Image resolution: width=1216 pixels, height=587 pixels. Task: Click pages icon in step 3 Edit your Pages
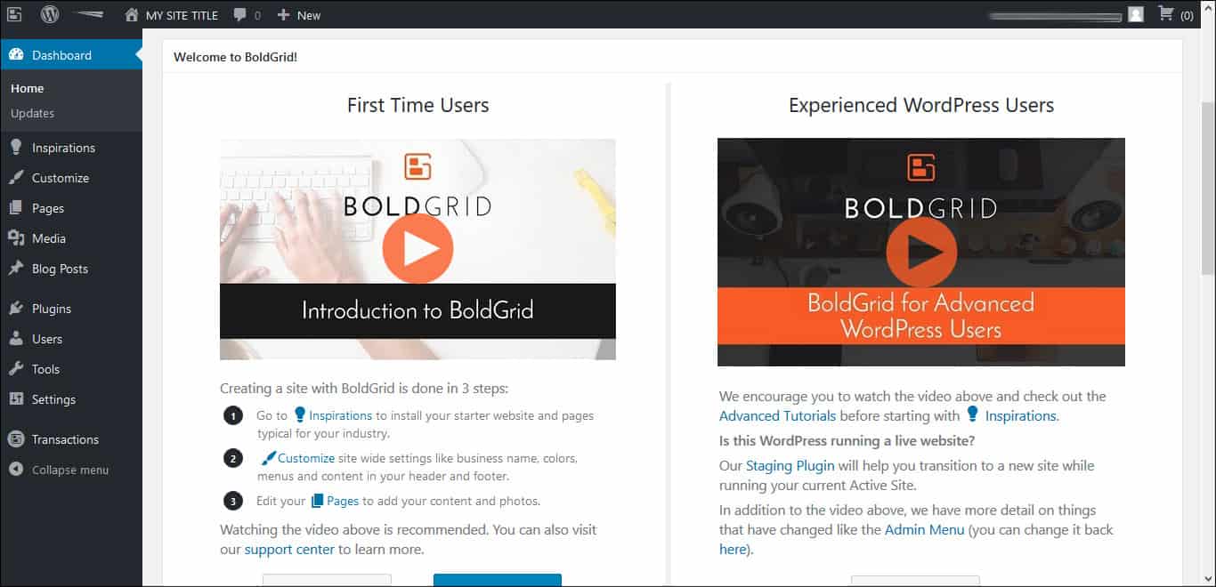coord(317,502)
